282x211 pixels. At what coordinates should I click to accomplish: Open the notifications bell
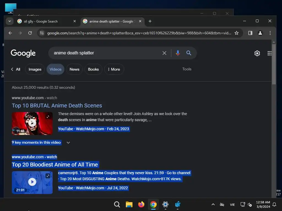click(274, 204)
